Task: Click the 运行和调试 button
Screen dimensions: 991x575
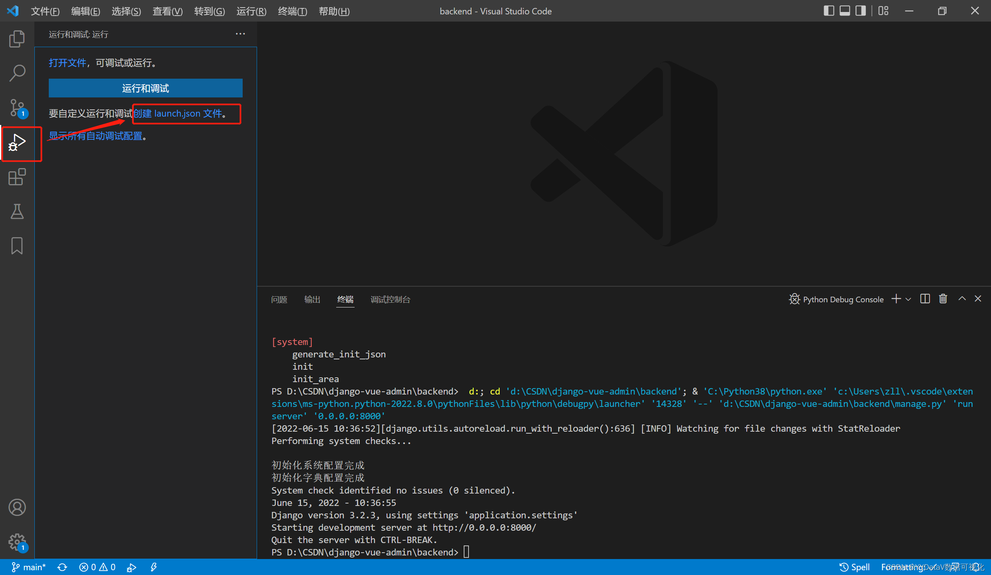Action: click(146, 88)
